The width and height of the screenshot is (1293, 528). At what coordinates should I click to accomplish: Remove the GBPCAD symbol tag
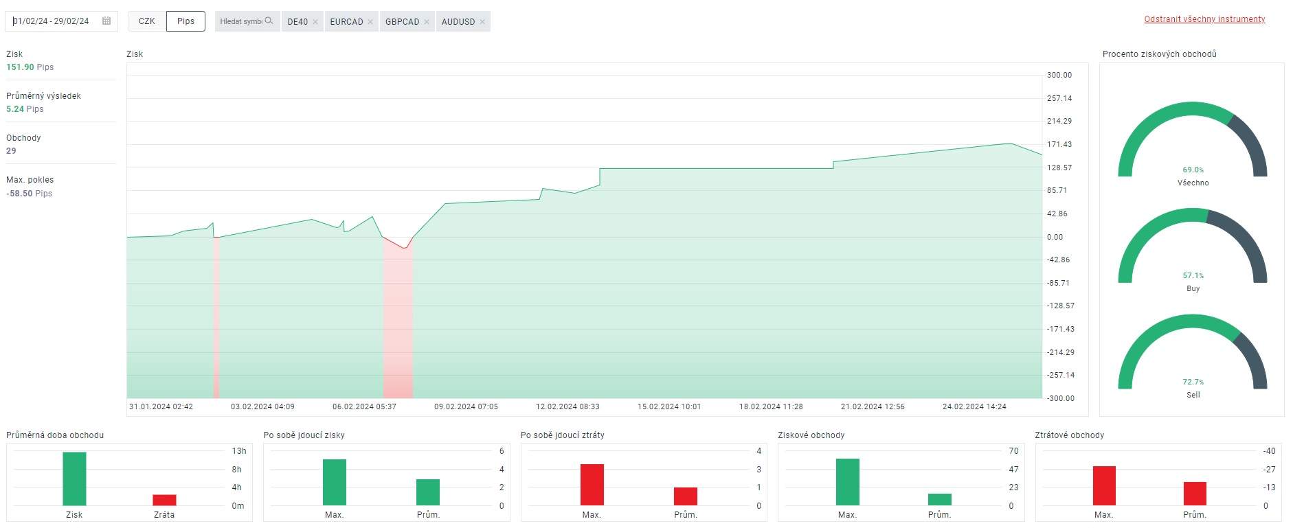coord(427,22)
